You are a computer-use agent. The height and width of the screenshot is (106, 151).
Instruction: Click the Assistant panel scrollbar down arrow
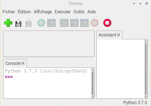(146, 97)
